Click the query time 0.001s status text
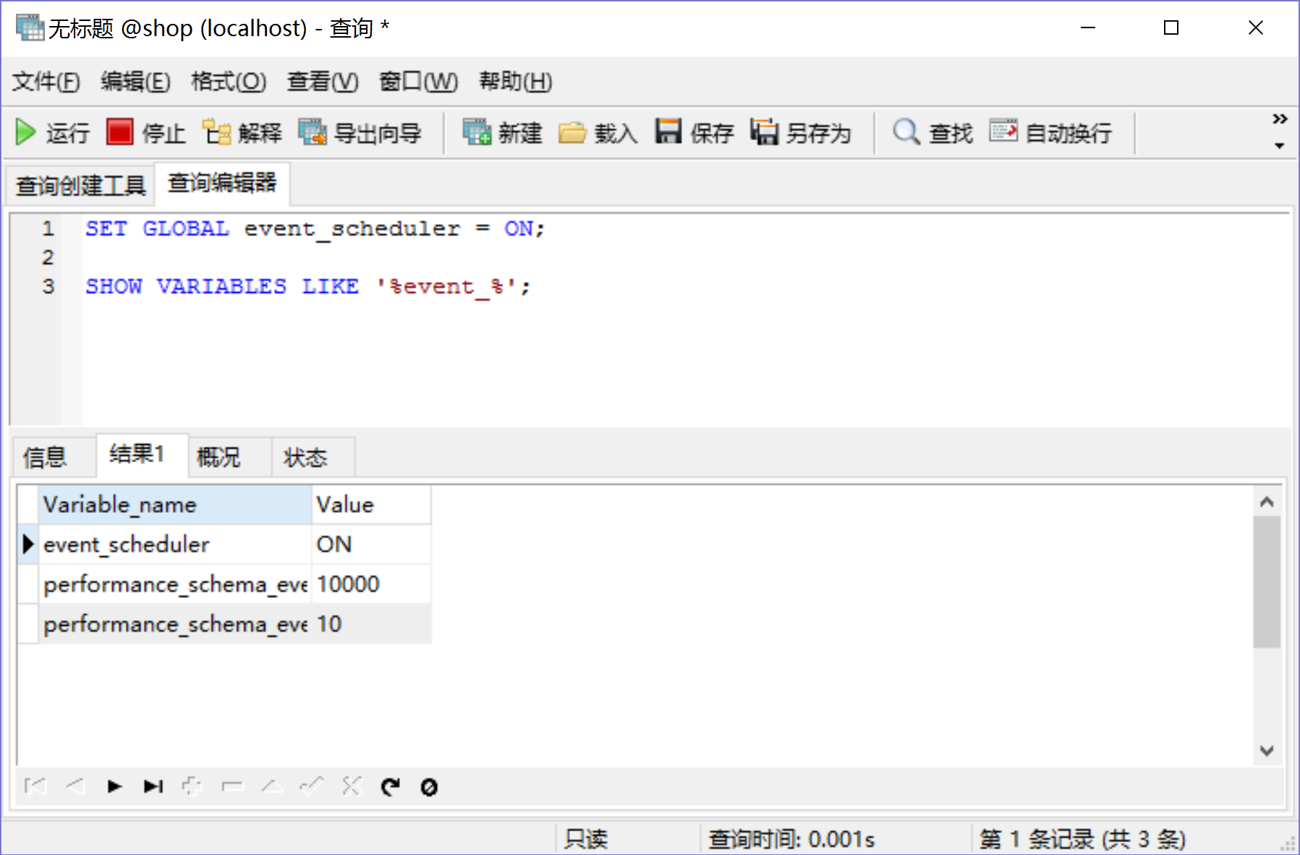Image resolution: width=1300 pixels, height=855 pixels. (x=791, y=839)
